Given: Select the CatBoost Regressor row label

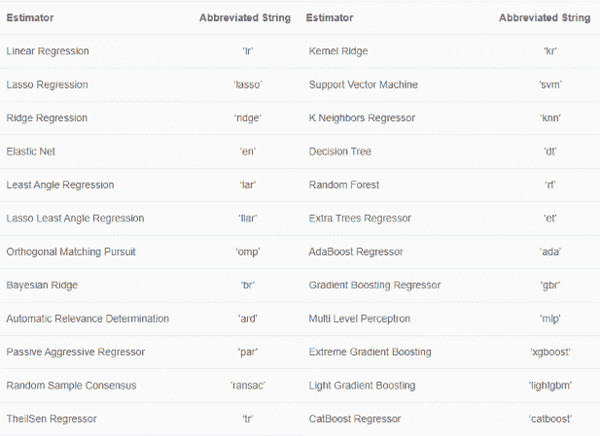Looking at the screenshot, I should (x=356, y=419).
